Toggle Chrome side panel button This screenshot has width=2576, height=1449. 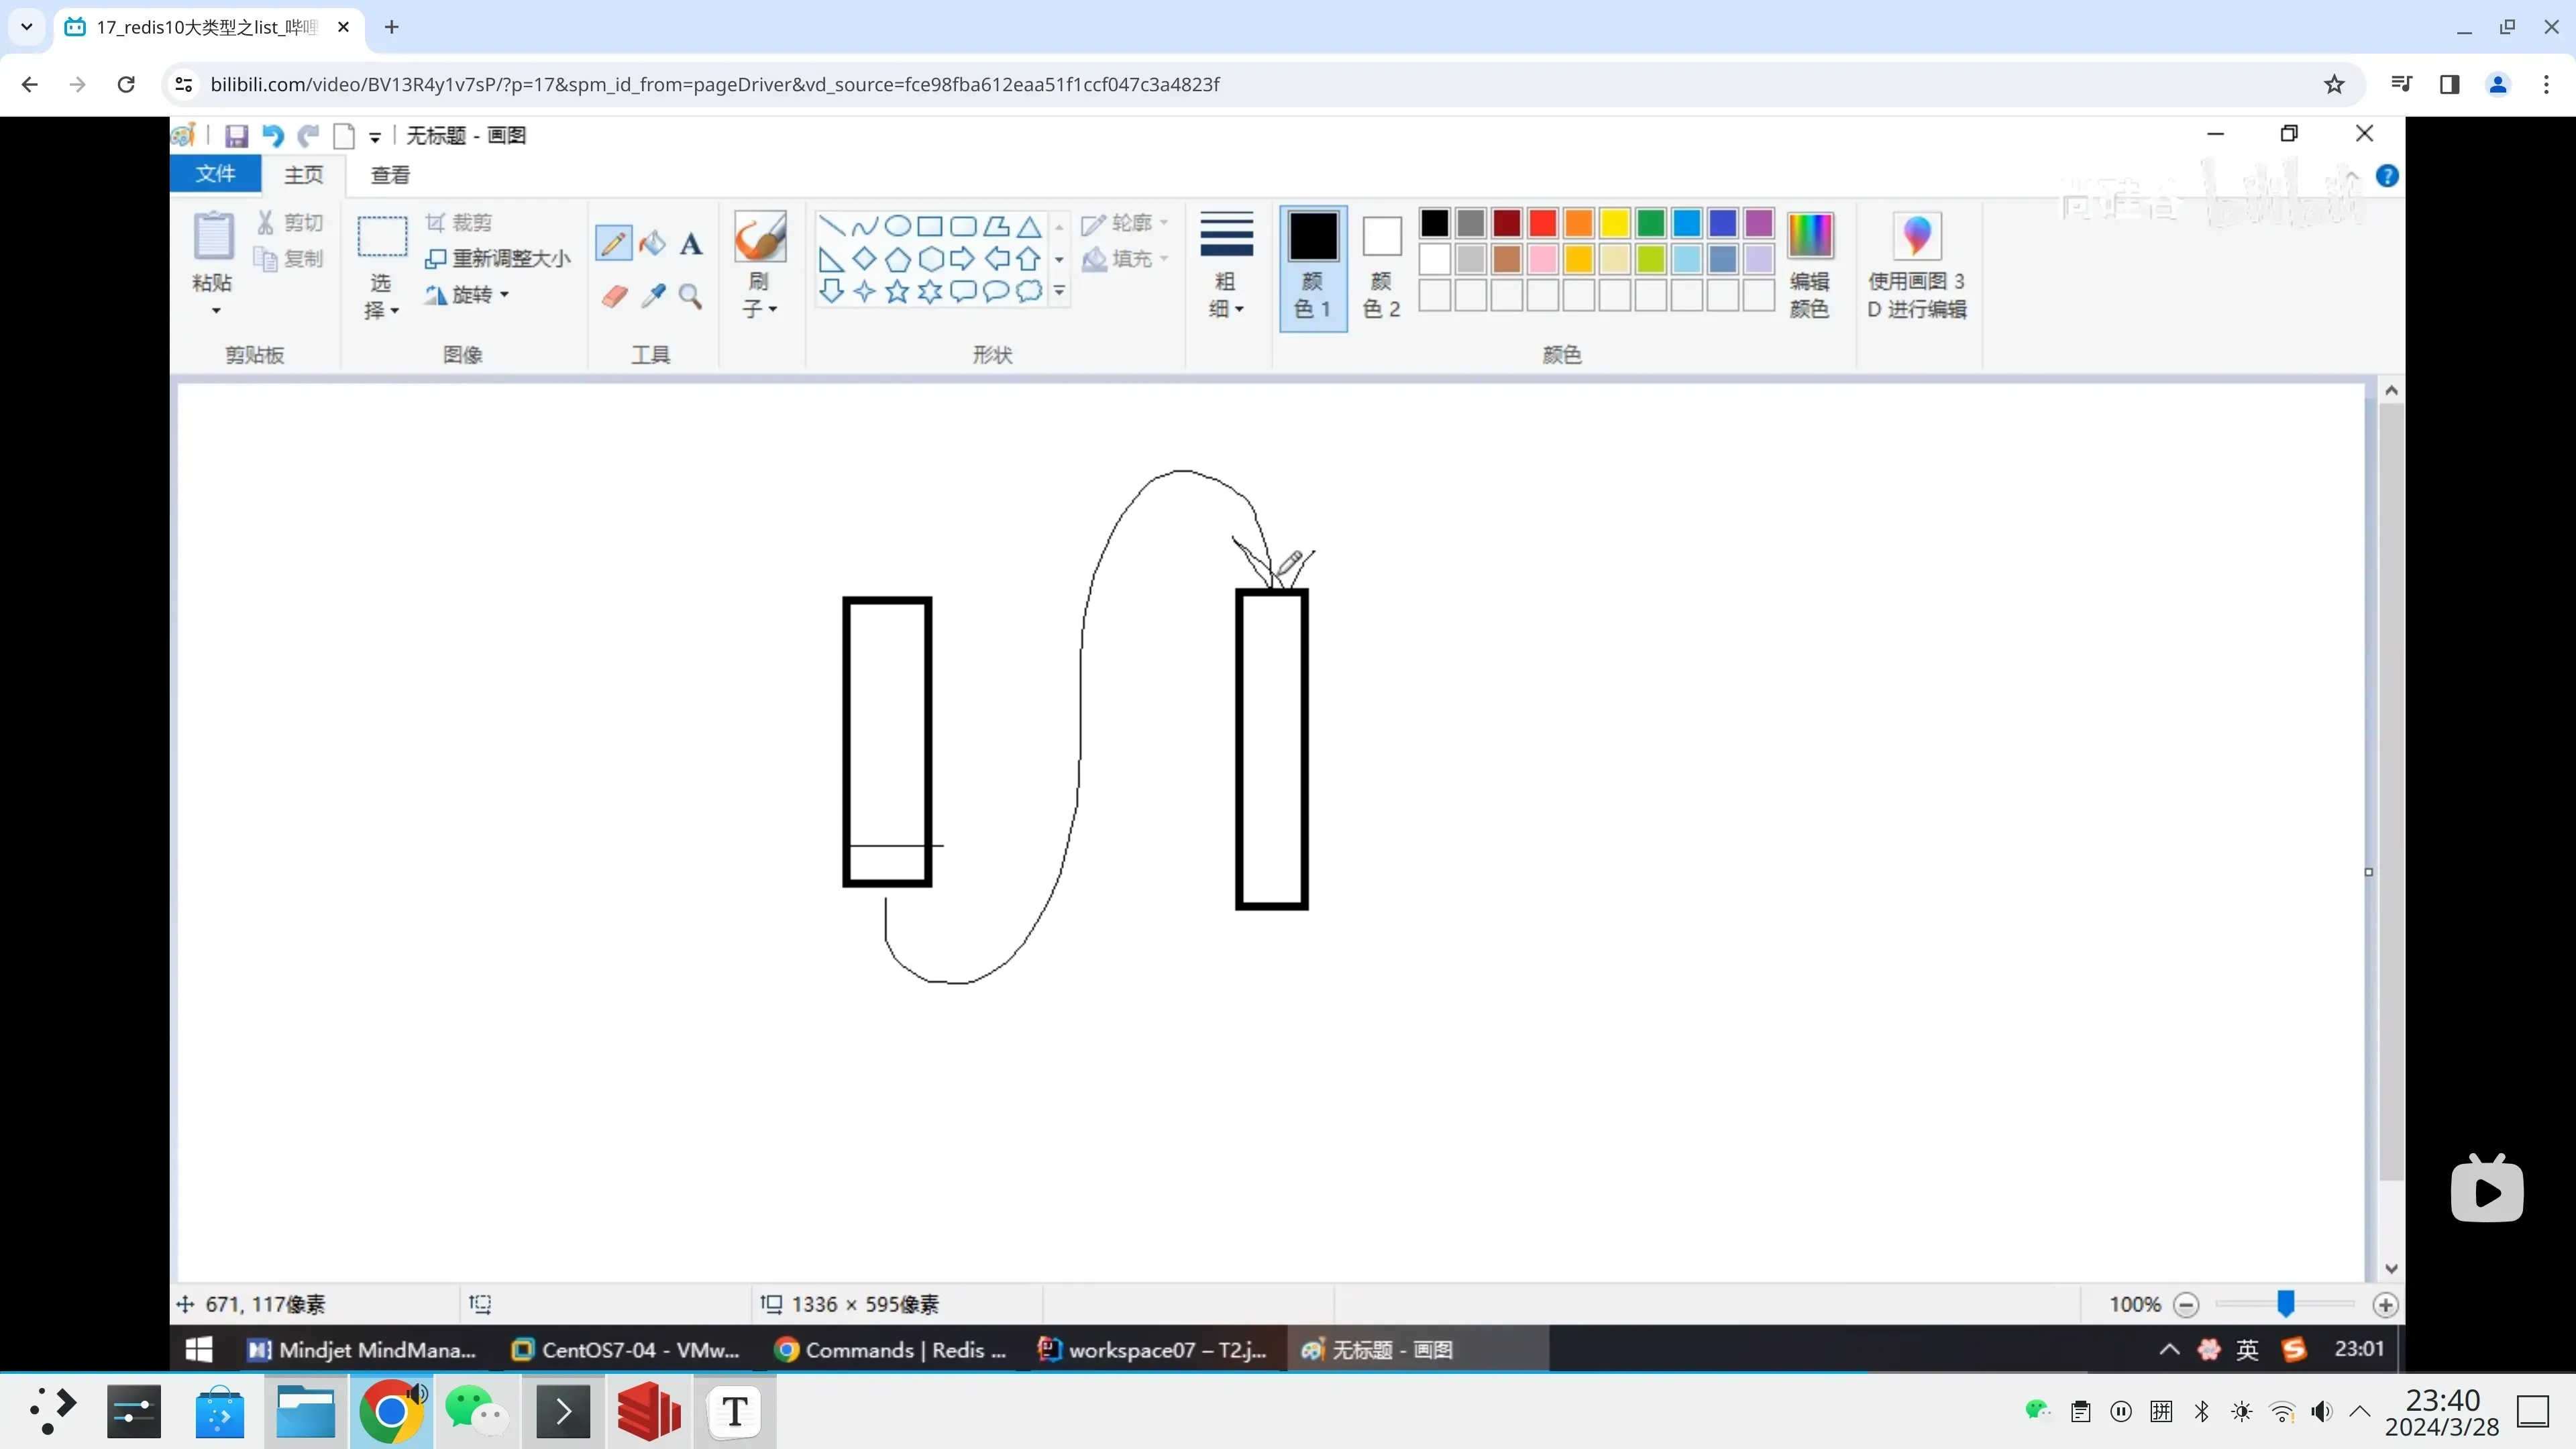pyautogui.click(x=2449, y=85)
